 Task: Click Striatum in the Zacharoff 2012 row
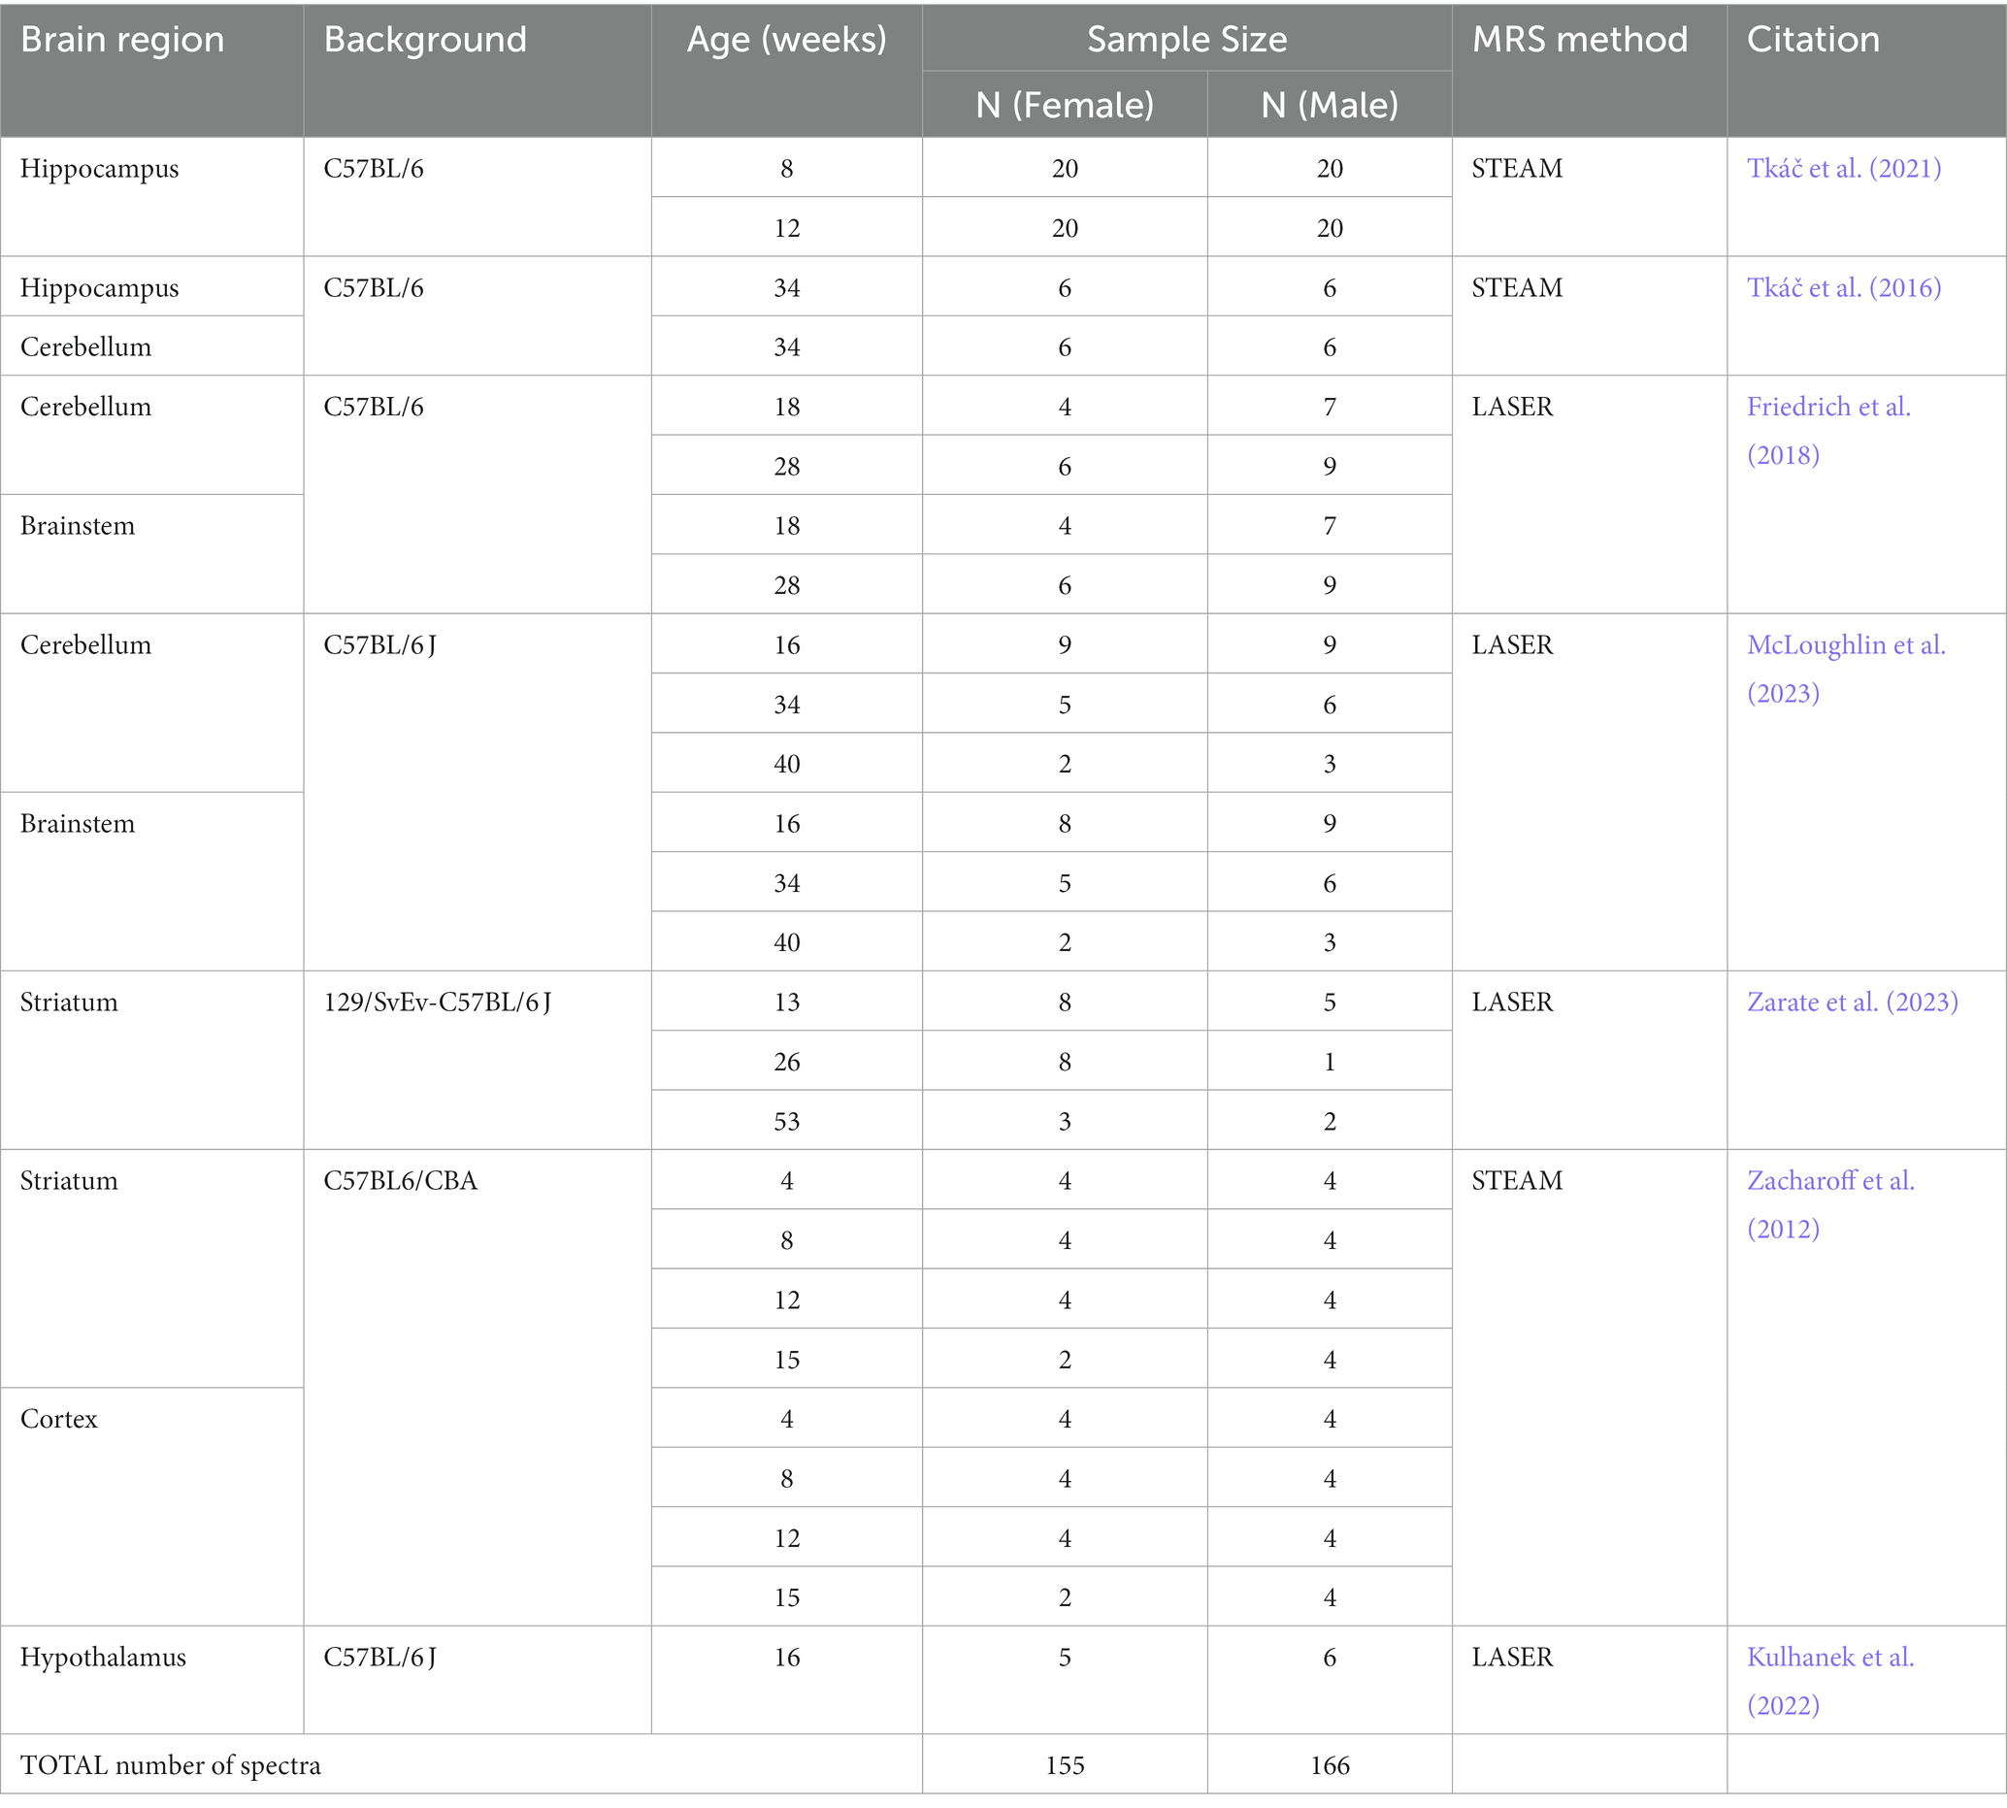(x=69, y=1181)
